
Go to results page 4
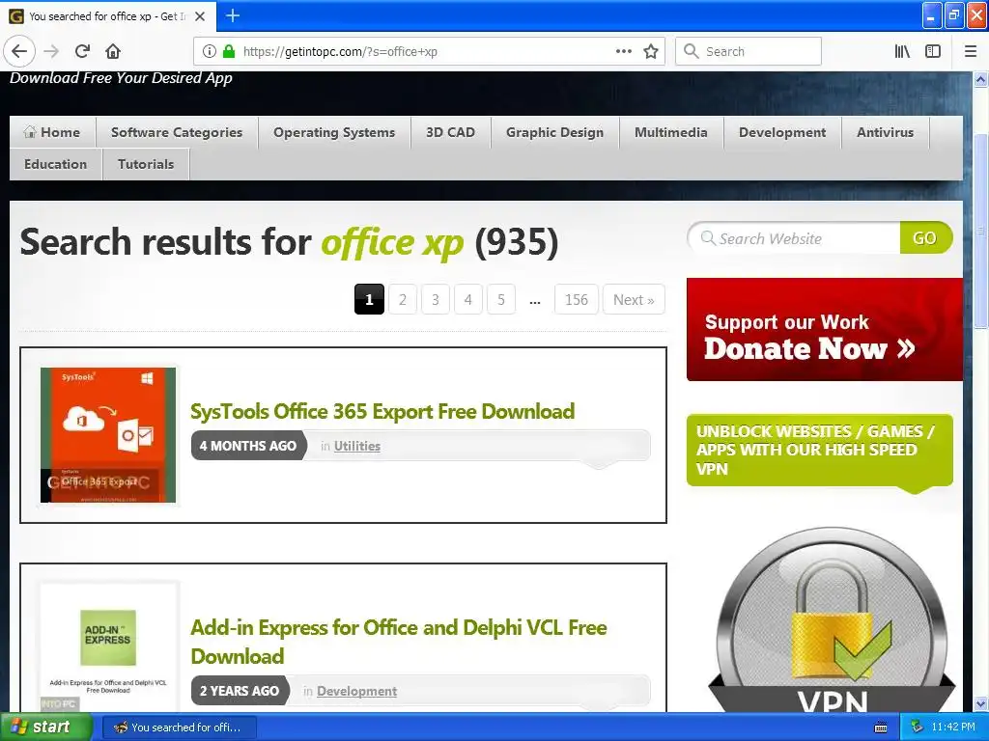pos(468,299)
